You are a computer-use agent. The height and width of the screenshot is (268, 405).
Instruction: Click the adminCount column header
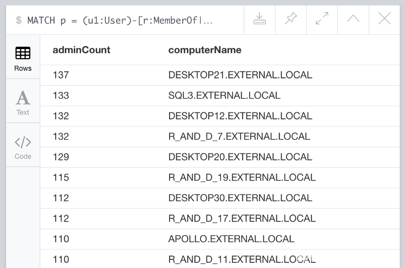point(82,50)
